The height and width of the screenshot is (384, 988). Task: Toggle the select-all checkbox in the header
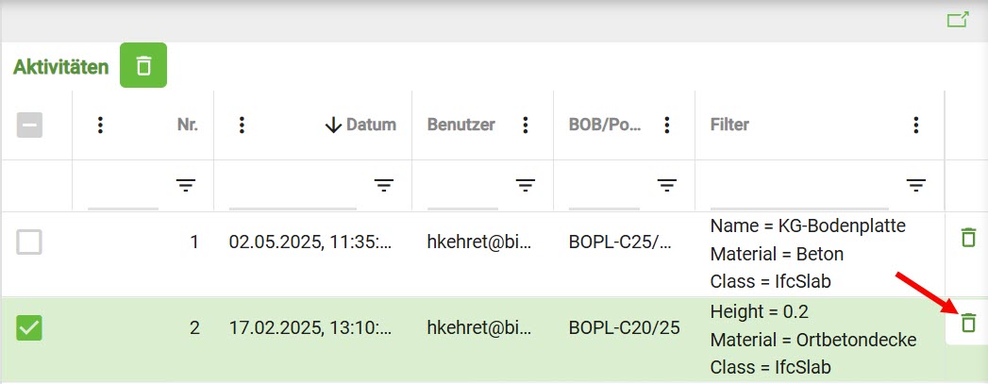(x=29, y=125)
